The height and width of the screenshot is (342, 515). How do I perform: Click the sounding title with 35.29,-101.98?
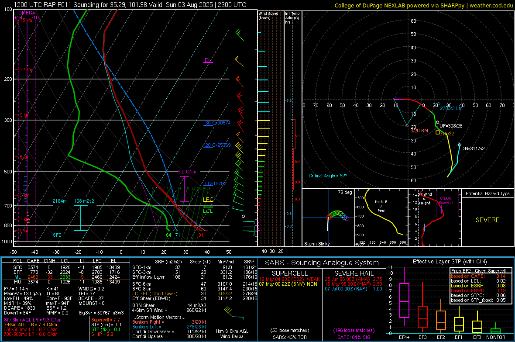(130, 5)
